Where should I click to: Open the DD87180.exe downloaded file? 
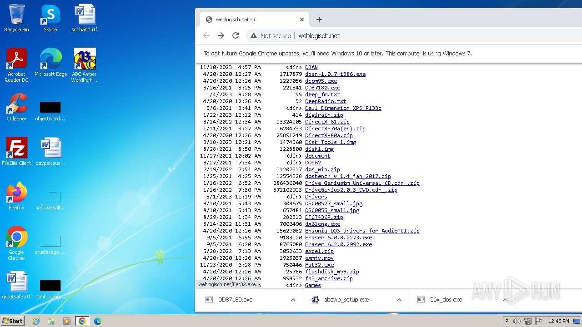[x=235, y=300]
